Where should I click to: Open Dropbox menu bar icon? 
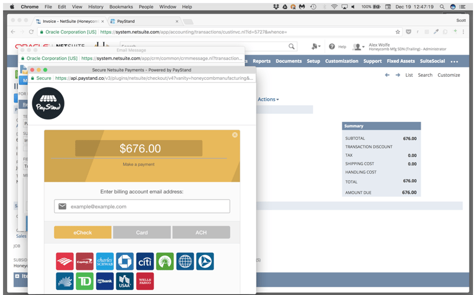point(276,7)
